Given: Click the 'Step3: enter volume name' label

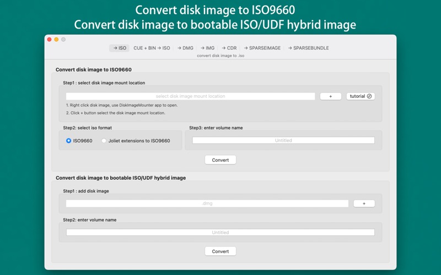Looking at the screenshot, I should [216, 128].
